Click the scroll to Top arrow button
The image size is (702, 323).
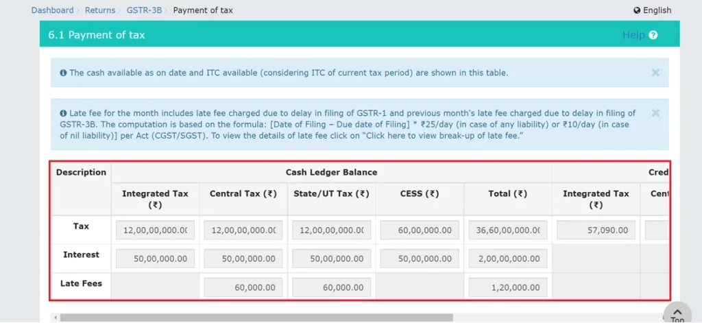[x=677, y=311]
